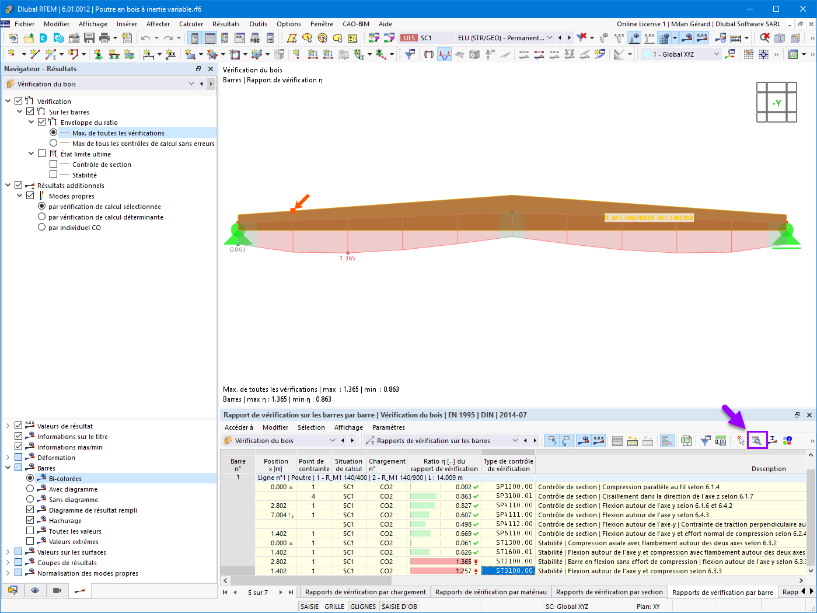Expand the Déformation tree node
817x613 pixels.
(x=8, y=457)
